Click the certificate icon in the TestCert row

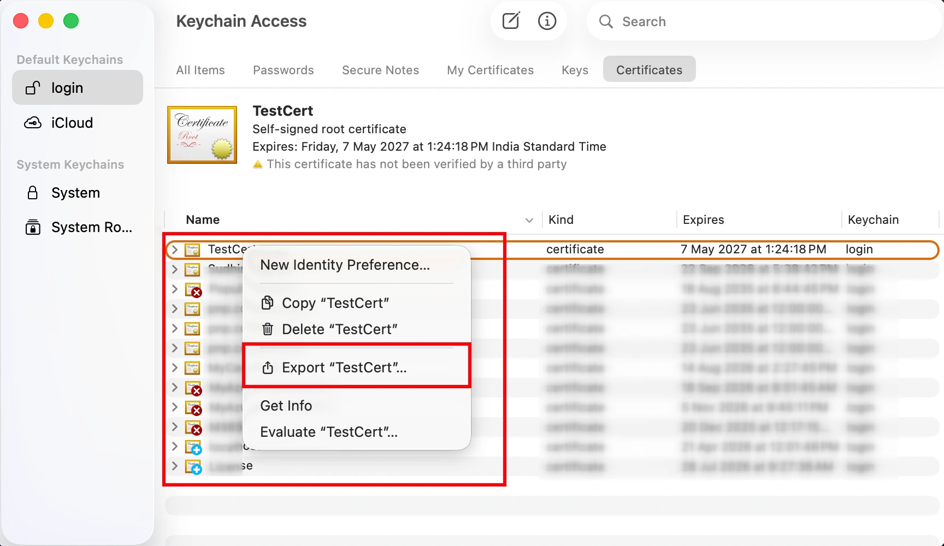coord(192,250)
